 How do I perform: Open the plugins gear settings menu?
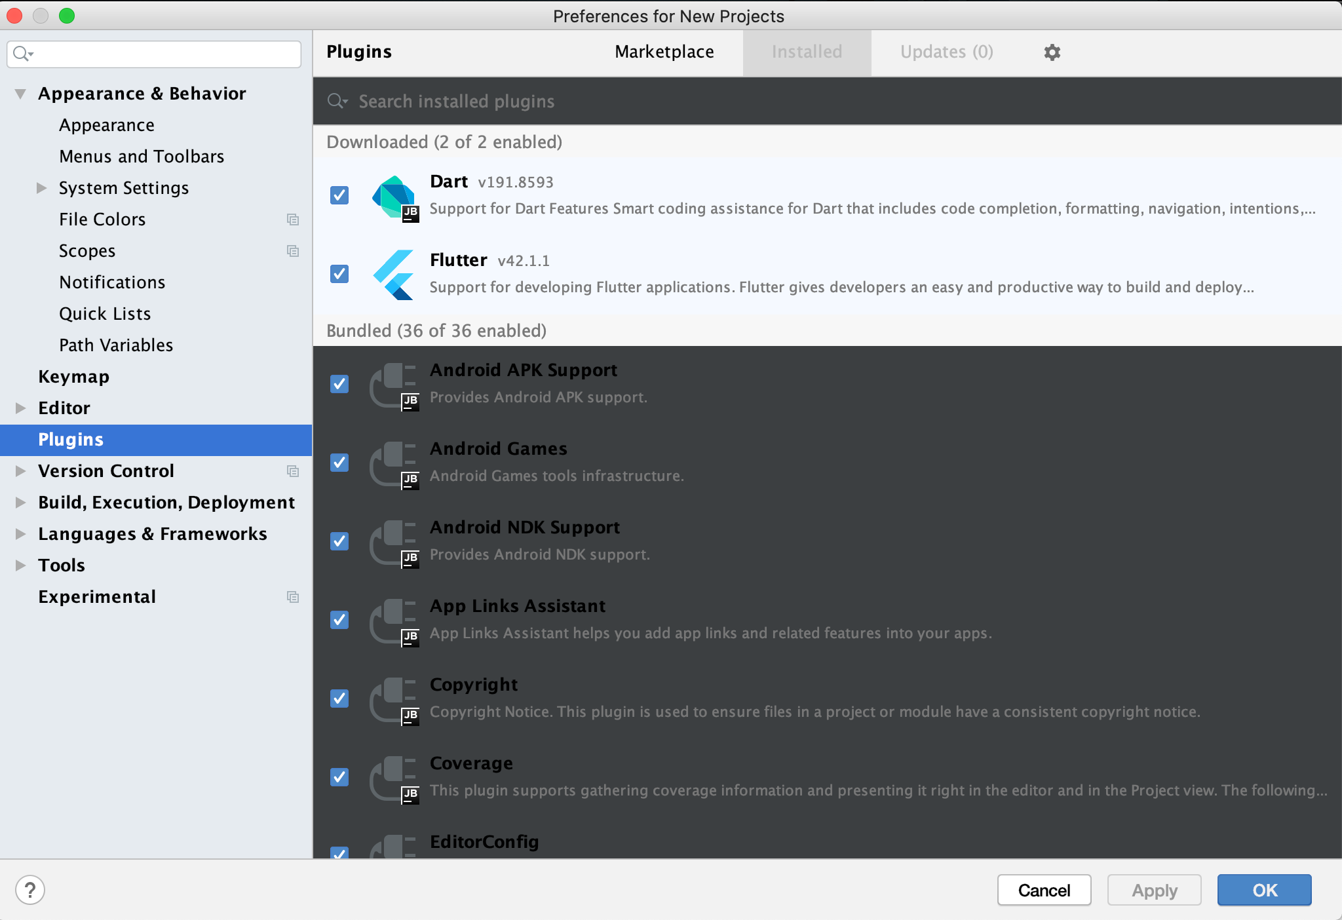(x=1052, y=52)
